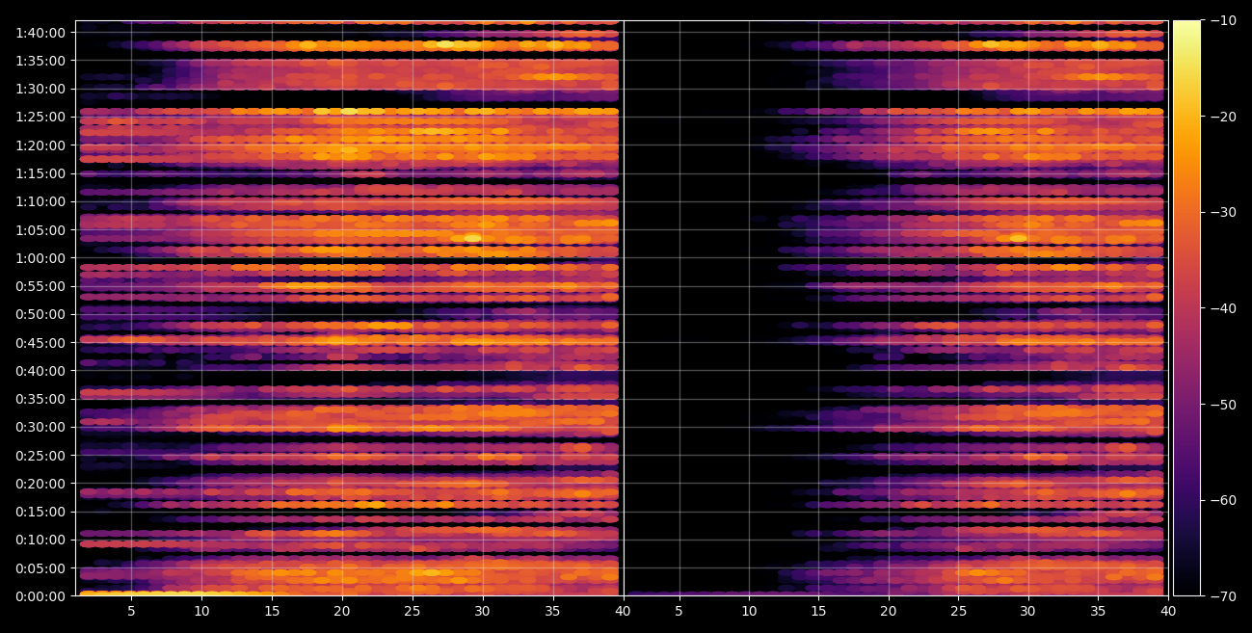Screen dimensions: 1252x633
Task: Click the 0:25:00 time axis label
Action: click(40, 456)
